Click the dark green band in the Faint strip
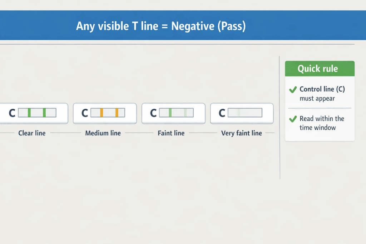The height and width of the screenshot is (244, 366). click(170, 113)
